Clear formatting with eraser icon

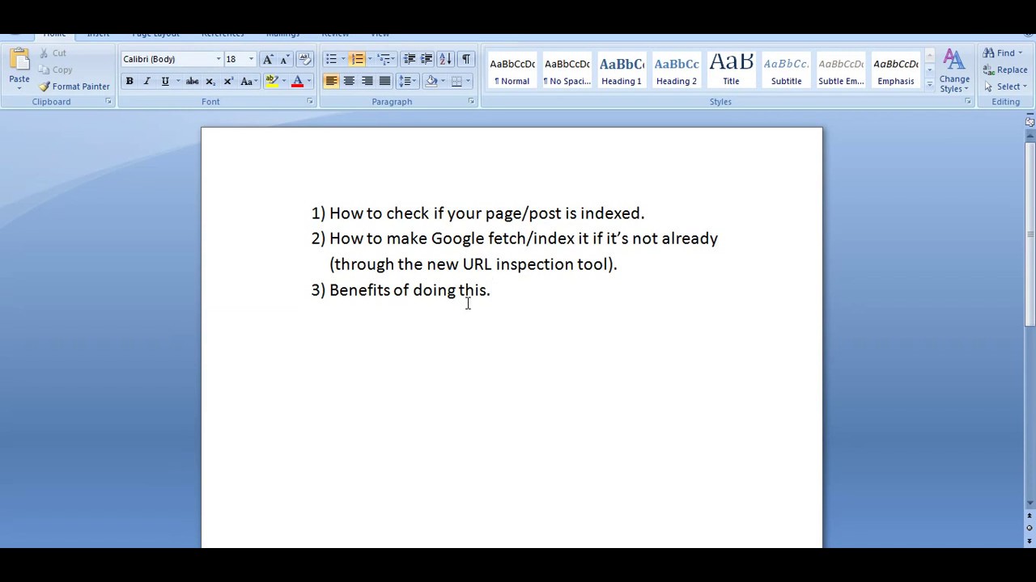point(305,59)
